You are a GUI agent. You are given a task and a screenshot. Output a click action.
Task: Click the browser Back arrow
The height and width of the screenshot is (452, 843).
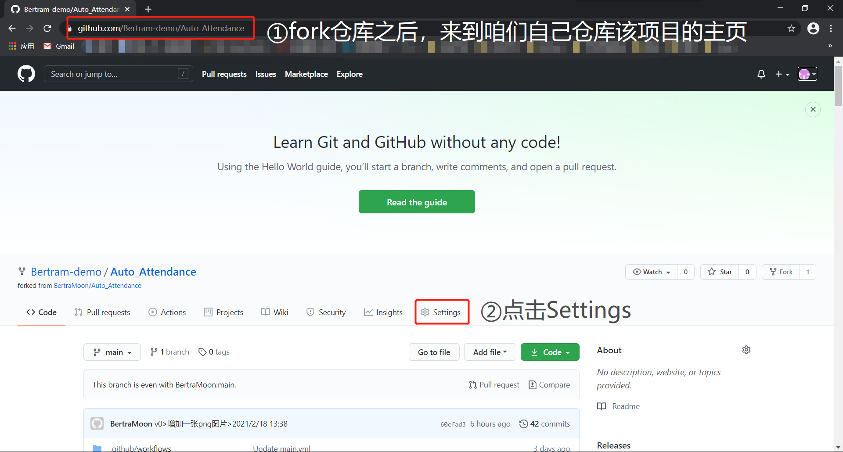(x=12, y=29)
